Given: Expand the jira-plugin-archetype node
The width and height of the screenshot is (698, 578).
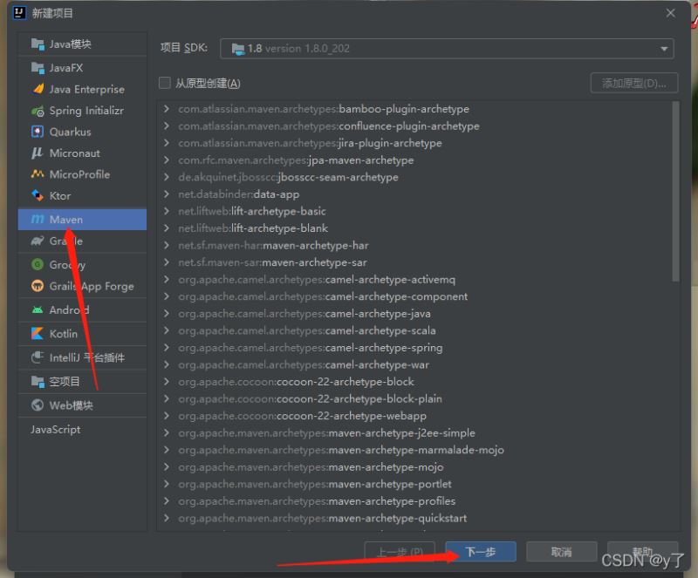Looking at the screenshot, I should tap(167, 143).
